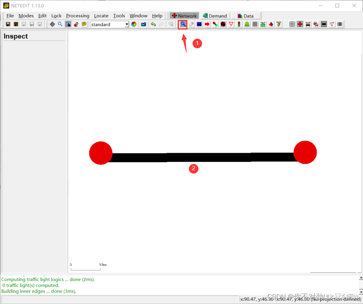Toggle the show demand elements cars icon

(x=316, y=24)
